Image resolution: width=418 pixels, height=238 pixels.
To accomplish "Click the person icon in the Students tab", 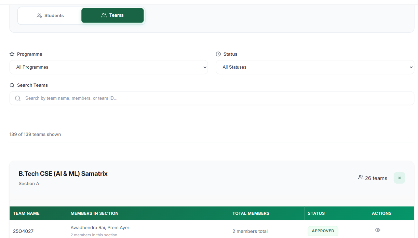I will (x=39, y=16).
